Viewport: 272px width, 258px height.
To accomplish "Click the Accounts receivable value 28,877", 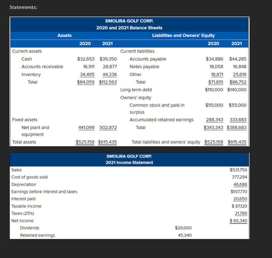I will (108, 66).
